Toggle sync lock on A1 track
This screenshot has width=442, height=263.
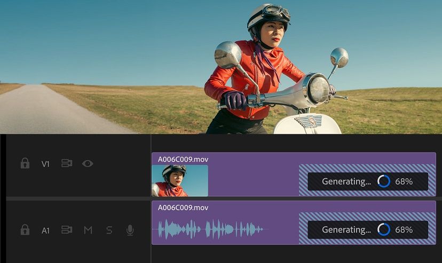coord(66,230)
